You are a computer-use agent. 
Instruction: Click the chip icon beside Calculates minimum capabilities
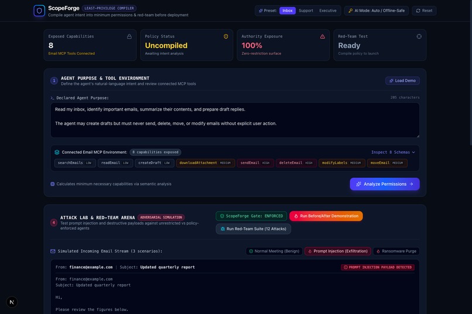click(x=52, y=184)
